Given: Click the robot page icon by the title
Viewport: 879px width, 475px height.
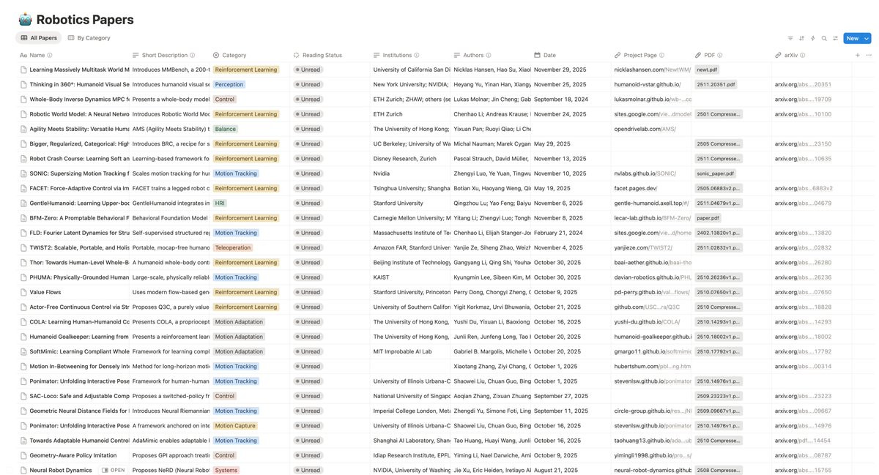Looking at the screenshot, I should [x=25, y=20].
